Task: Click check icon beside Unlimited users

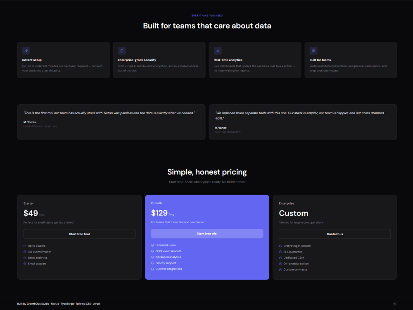Action: 152,245
